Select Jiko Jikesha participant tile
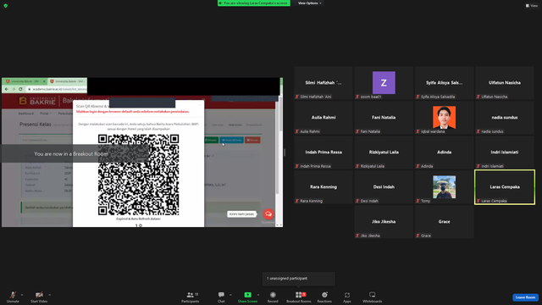The image size is (542, 305). coord(384,222)
